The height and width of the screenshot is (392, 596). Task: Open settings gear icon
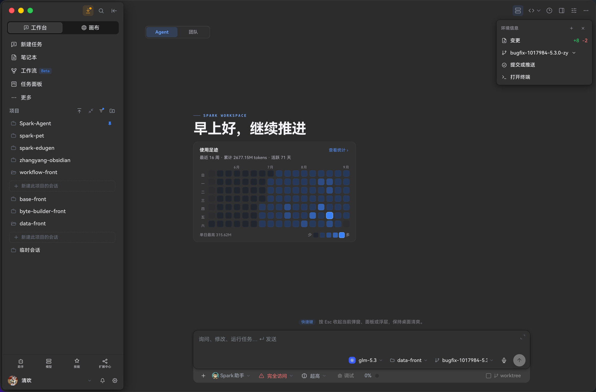[x=115, y=380]
